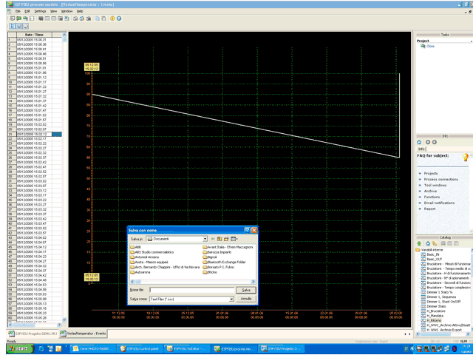Image resolution: width=473 pixels, height=355 pixels.
Task: Click data table scrollbar down arrow
Action: coord(64,319)
